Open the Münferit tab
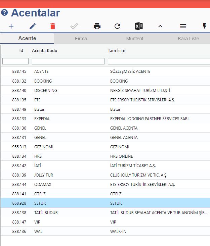Screen dimensions: 210x246 (x=135, y=39)
